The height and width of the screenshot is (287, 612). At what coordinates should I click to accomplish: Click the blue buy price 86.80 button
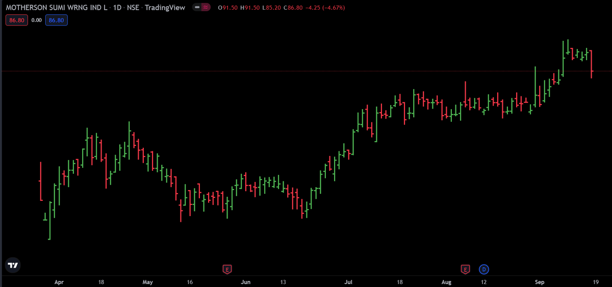click(x=56, y=20)
